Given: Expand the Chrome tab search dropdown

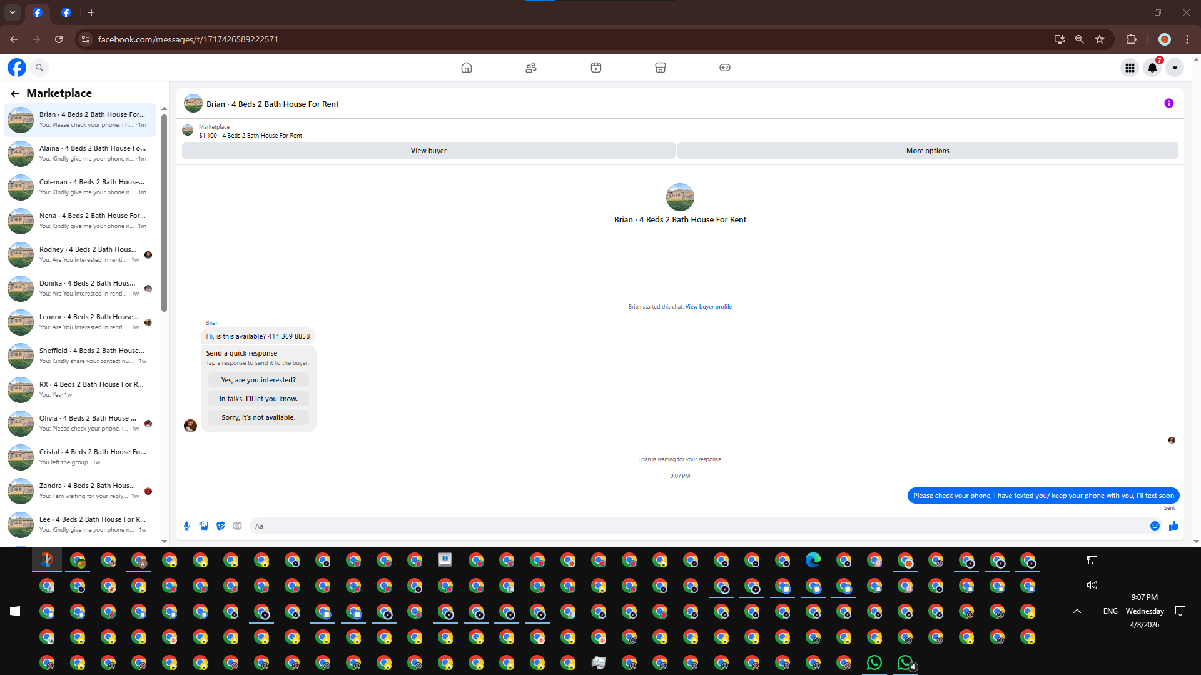Looking at the screenshot, I should click(12, 12).
